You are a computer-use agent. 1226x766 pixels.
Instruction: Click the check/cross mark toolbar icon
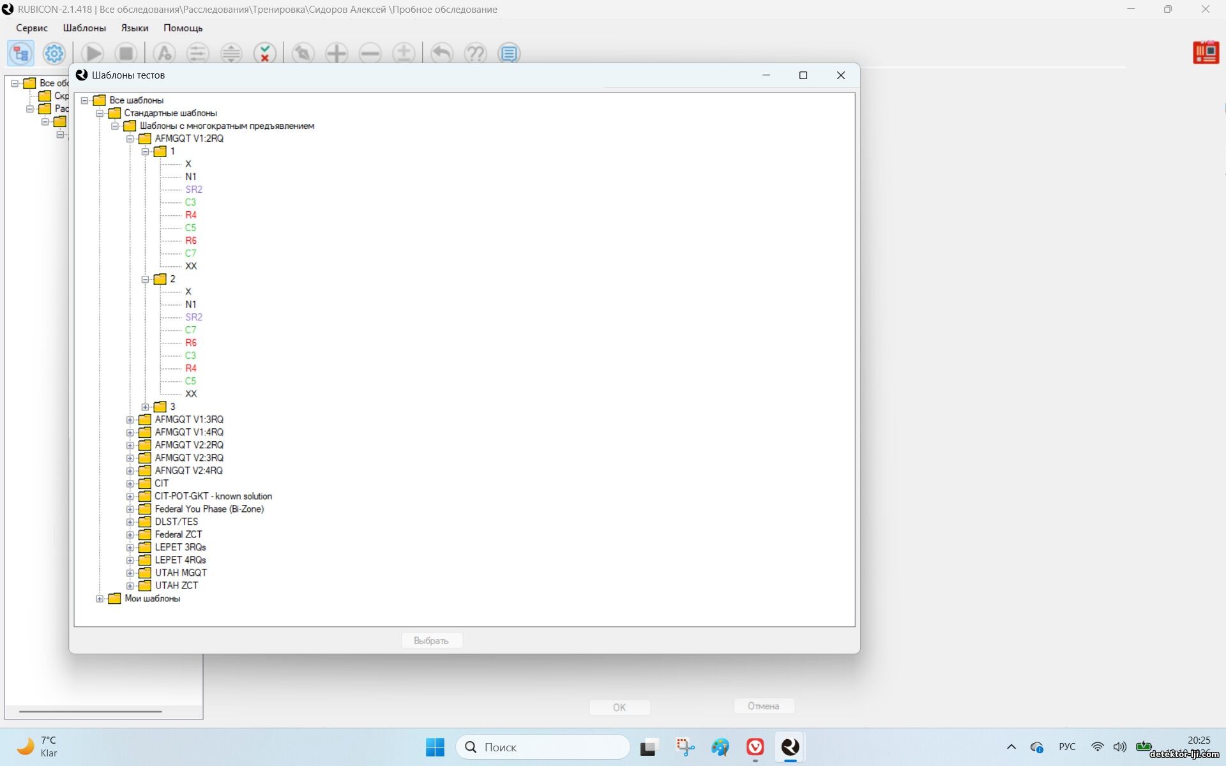click(265, 53)
